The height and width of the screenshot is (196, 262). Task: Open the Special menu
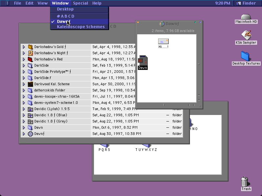pos(81,3)
